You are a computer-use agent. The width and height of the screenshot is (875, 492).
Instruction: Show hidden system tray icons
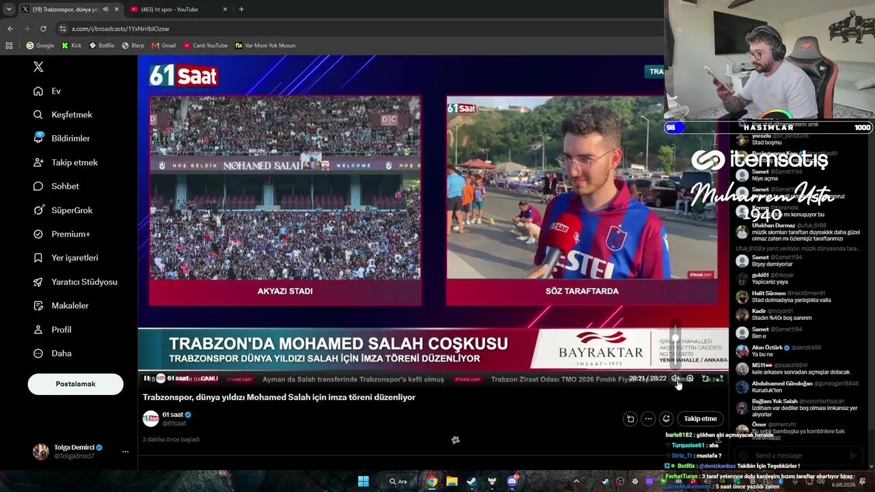(577, 481)
